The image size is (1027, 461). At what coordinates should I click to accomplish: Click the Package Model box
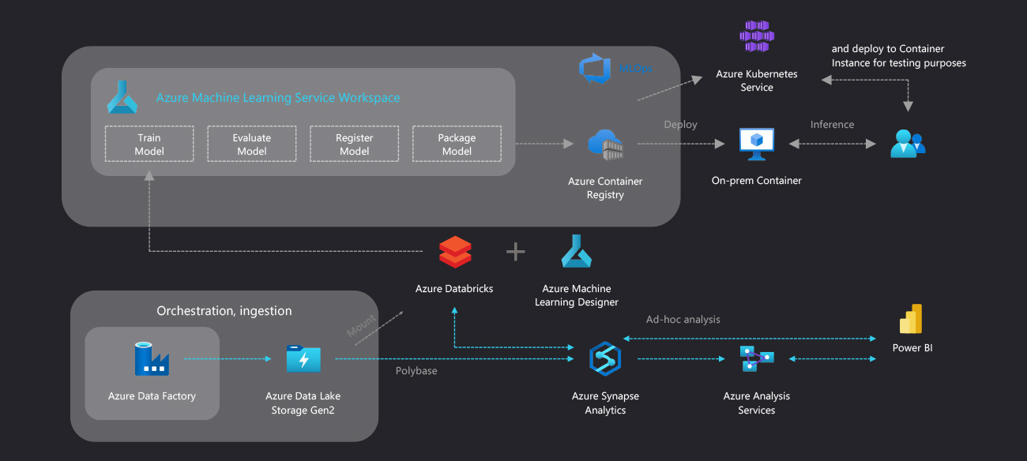coord(457,144)
